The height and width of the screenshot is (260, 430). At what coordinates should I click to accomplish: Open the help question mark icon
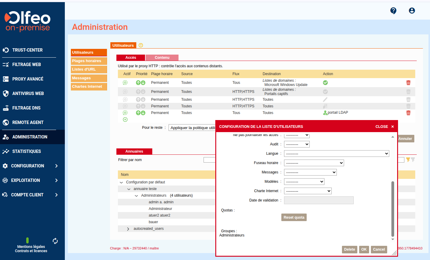click(x=393, y=11)
